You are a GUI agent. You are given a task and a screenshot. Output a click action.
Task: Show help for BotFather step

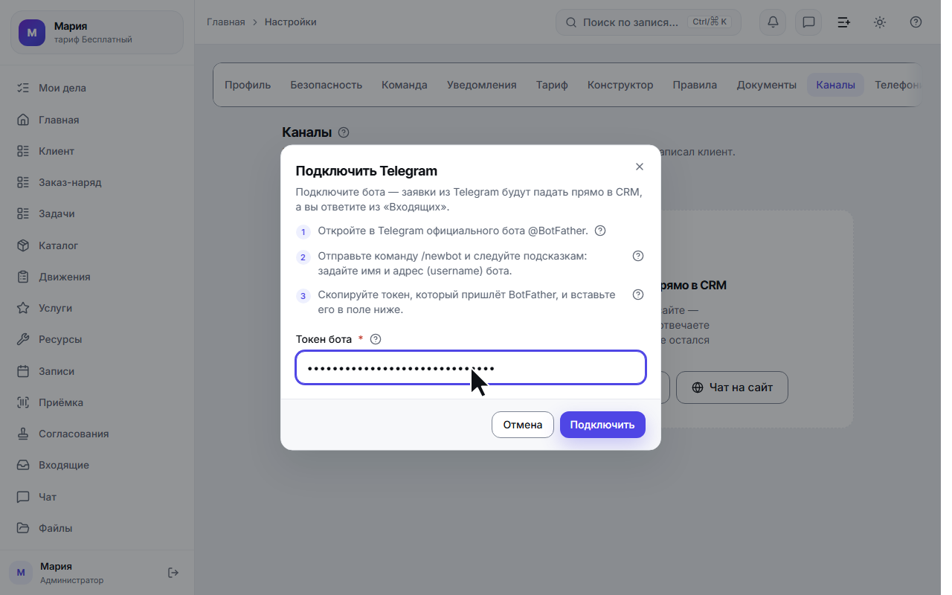point(600,231)
